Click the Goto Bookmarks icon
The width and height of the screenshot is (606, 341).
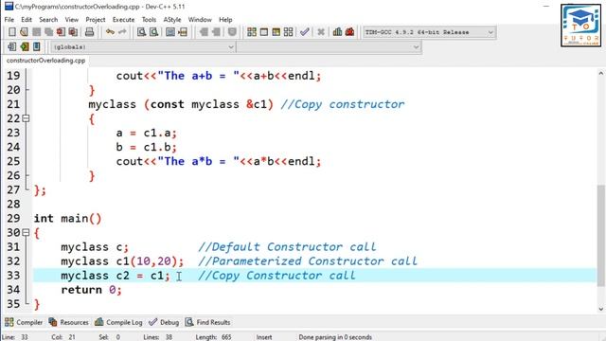click(36, 46)
